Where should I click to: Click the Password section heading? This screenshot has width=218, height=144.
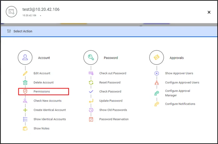click(x=111, y=58)
